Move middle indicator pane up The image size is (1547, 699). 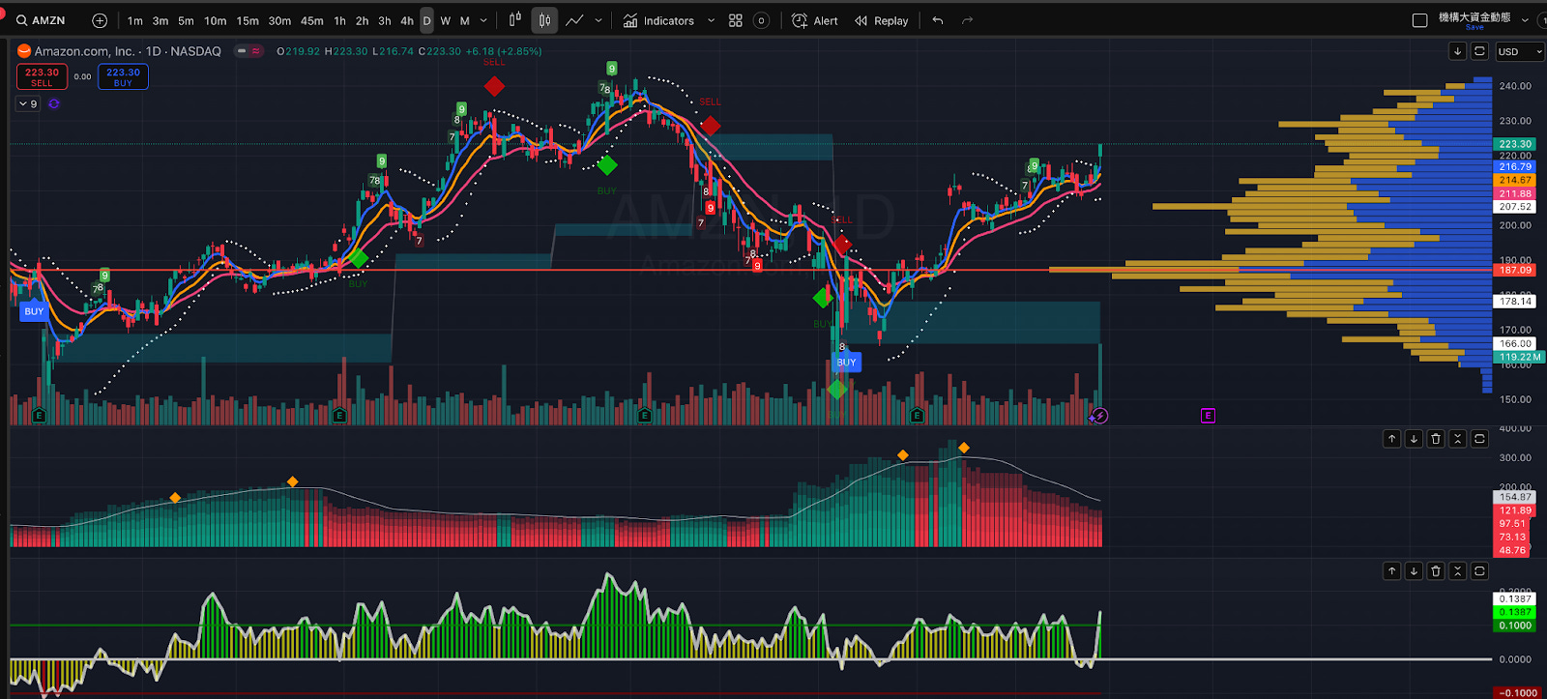[1391, 439]
